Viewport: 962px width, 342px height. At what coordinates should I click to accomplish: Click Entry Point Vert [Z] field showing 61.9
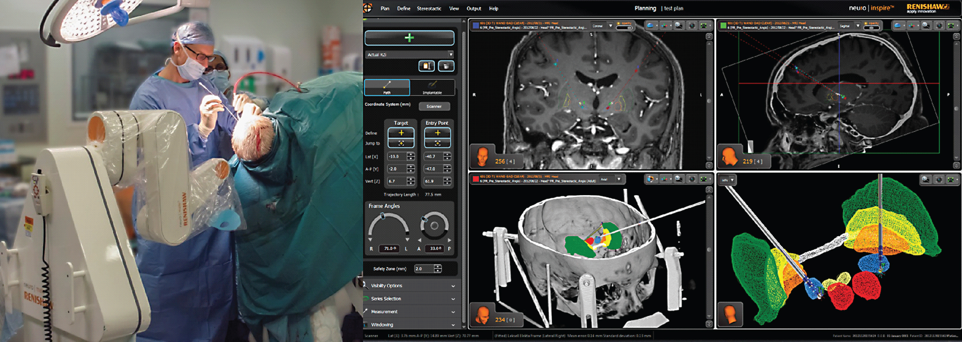[433, 181]
